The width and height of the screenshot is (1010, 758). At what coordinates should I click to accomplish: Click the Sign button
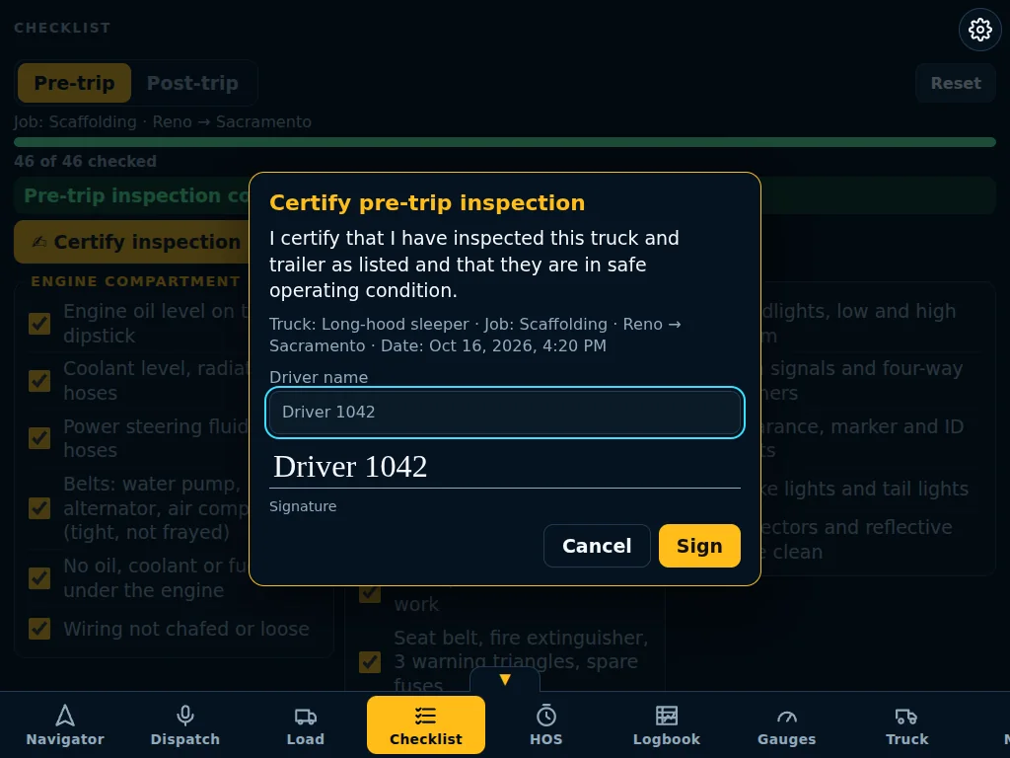tap(699, 546)
